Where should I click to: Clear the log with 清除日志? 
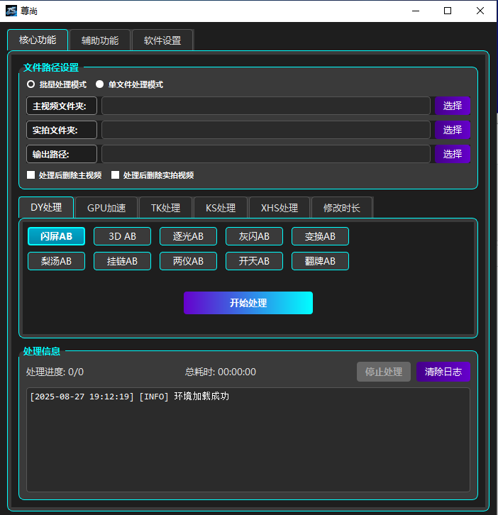coord(443,372)
